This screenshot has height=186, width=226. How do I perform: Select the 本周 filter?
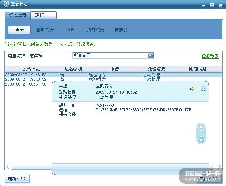(70, 30)
